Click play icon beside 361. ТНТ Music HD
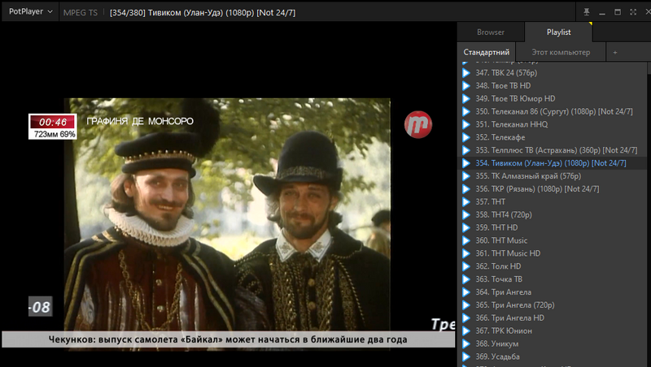 click(466, 253)
